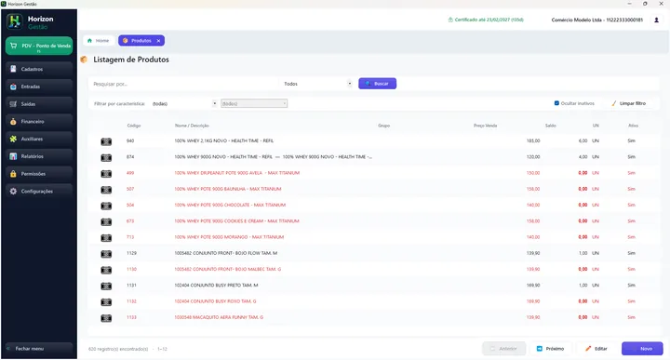Sort by the Preço Venda column header

click(485, 126)
